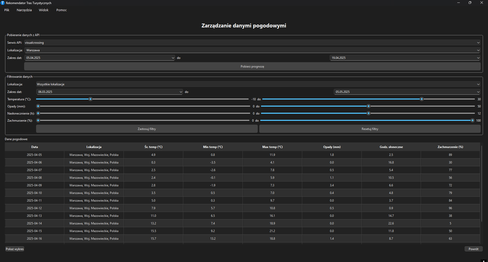The image size is (488, 262).
Task: Click average temp 4.9 for 2025-04-05
Action: click(153, 155)
